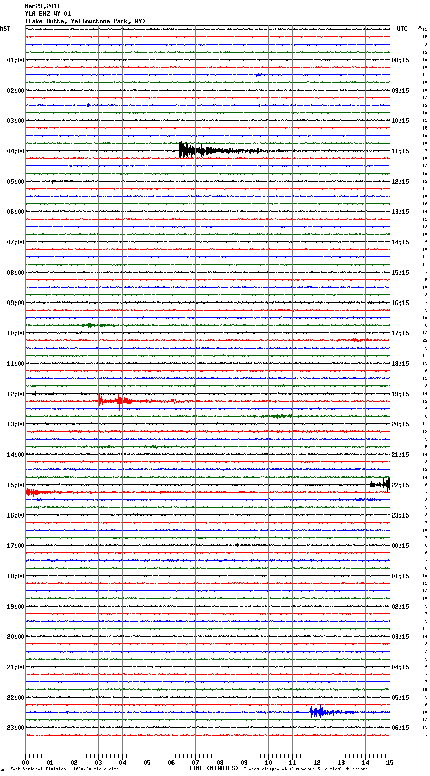
Task: Click the Traces clipped at plus/minus 5 divisions note
Action: (306, 769)
